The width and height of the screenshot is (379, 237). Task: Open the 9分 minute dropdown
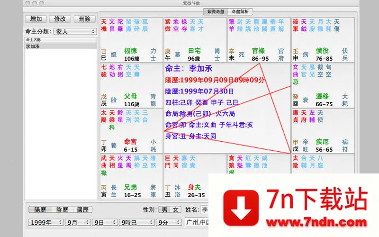169,222
